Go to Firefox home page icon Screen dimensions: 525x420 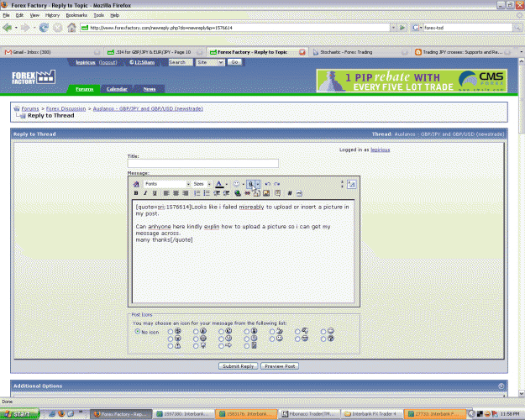[71, 28]
